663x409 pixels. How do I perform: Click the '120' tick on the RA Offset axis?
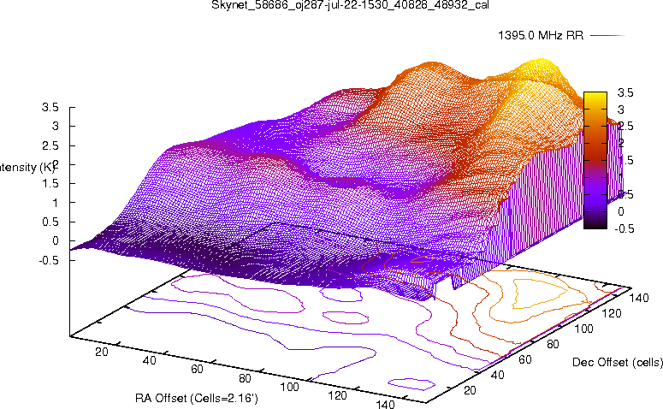[337, 395]
